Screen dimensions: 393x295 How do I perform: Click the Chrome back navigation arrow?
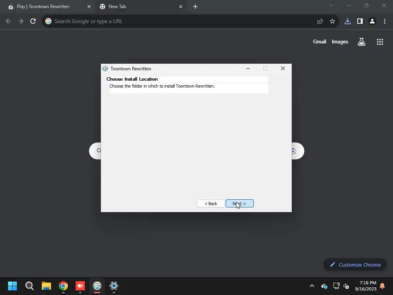8,22
